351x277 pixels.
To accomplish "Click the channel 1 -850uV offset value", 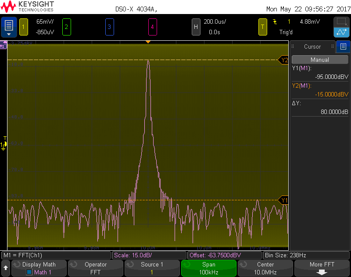I will pyautogui.click(x=45, y=32).
